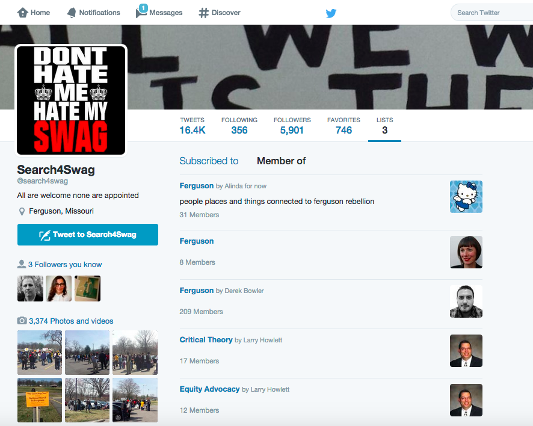Screen dimensions: 533x426
Task: Open the last top-row photo with bare trees
Action: [x=135, y=353]
